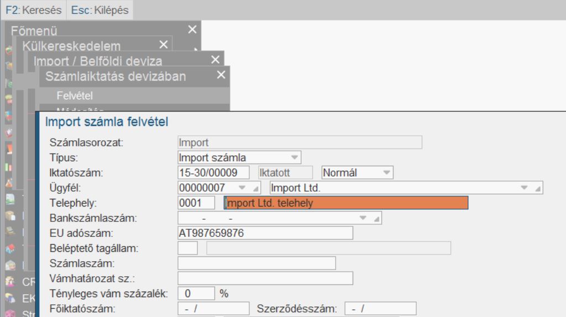This screenshot has width=566, height=317.
Task: Click the highlighted Import Ltd. telehely field
Action: click(346, 203)
